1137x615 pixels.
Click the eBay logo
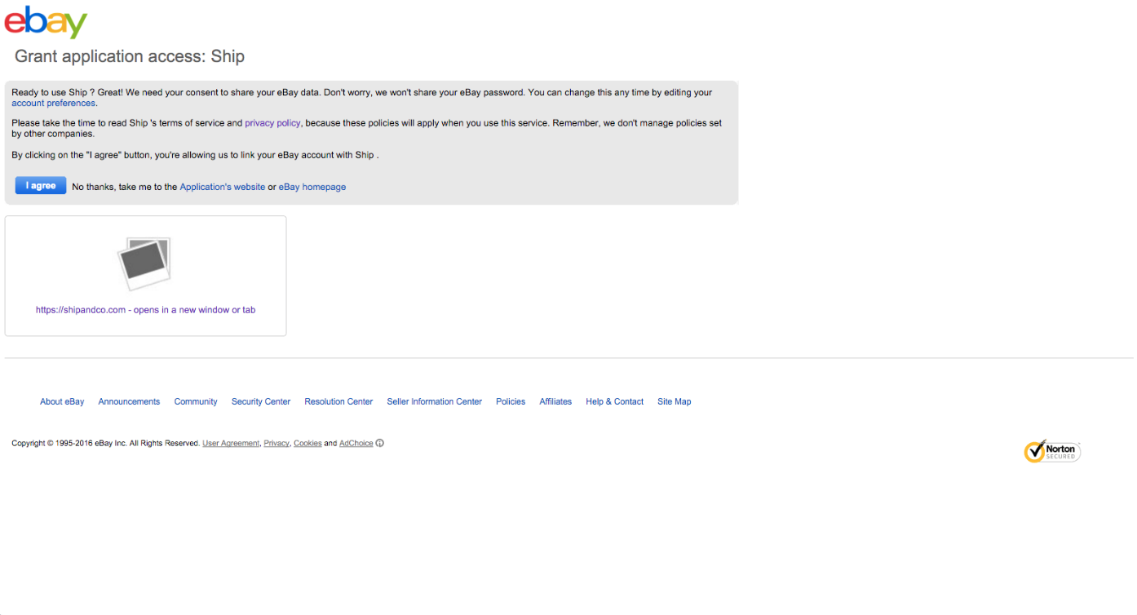[x=46, y=22]
